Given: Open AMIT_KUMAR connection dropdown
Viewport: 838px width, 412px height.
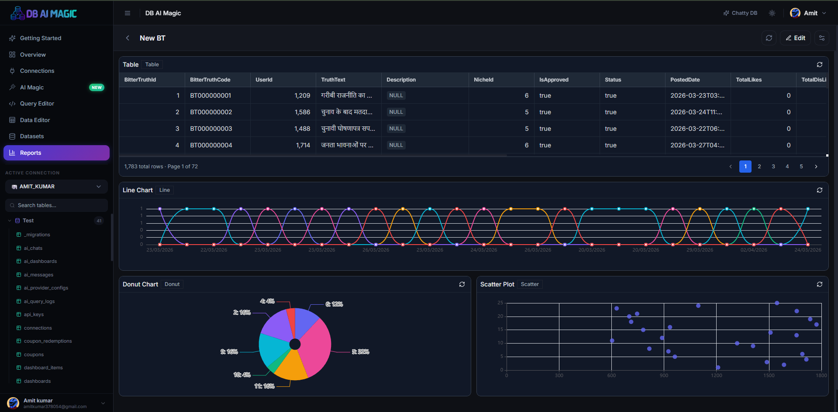Looking at the screenshot, I should click(56, 187).
